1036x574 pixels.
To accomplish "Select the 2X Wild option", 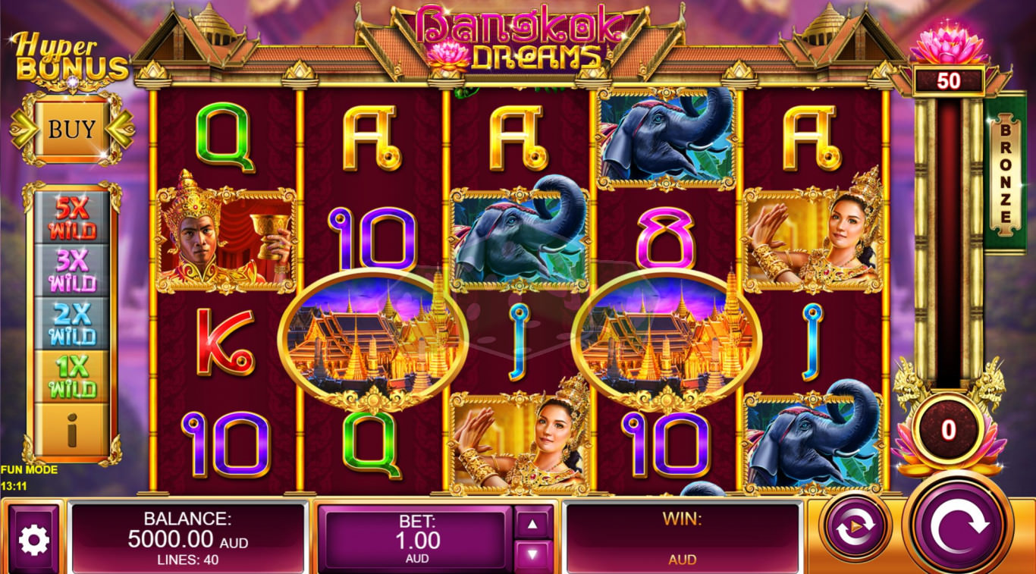I will [72, 323].
